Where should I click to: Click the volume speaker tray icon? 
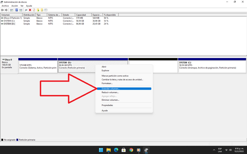[x=230, y=150]
